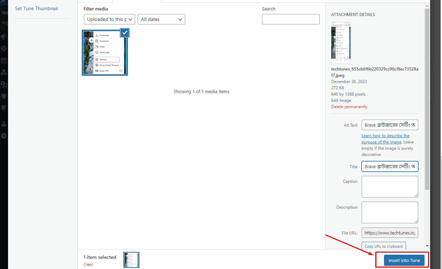Viewport: 442px width, 269px height.
Task: Select the File URL field
Action: [x=390, y=233]
